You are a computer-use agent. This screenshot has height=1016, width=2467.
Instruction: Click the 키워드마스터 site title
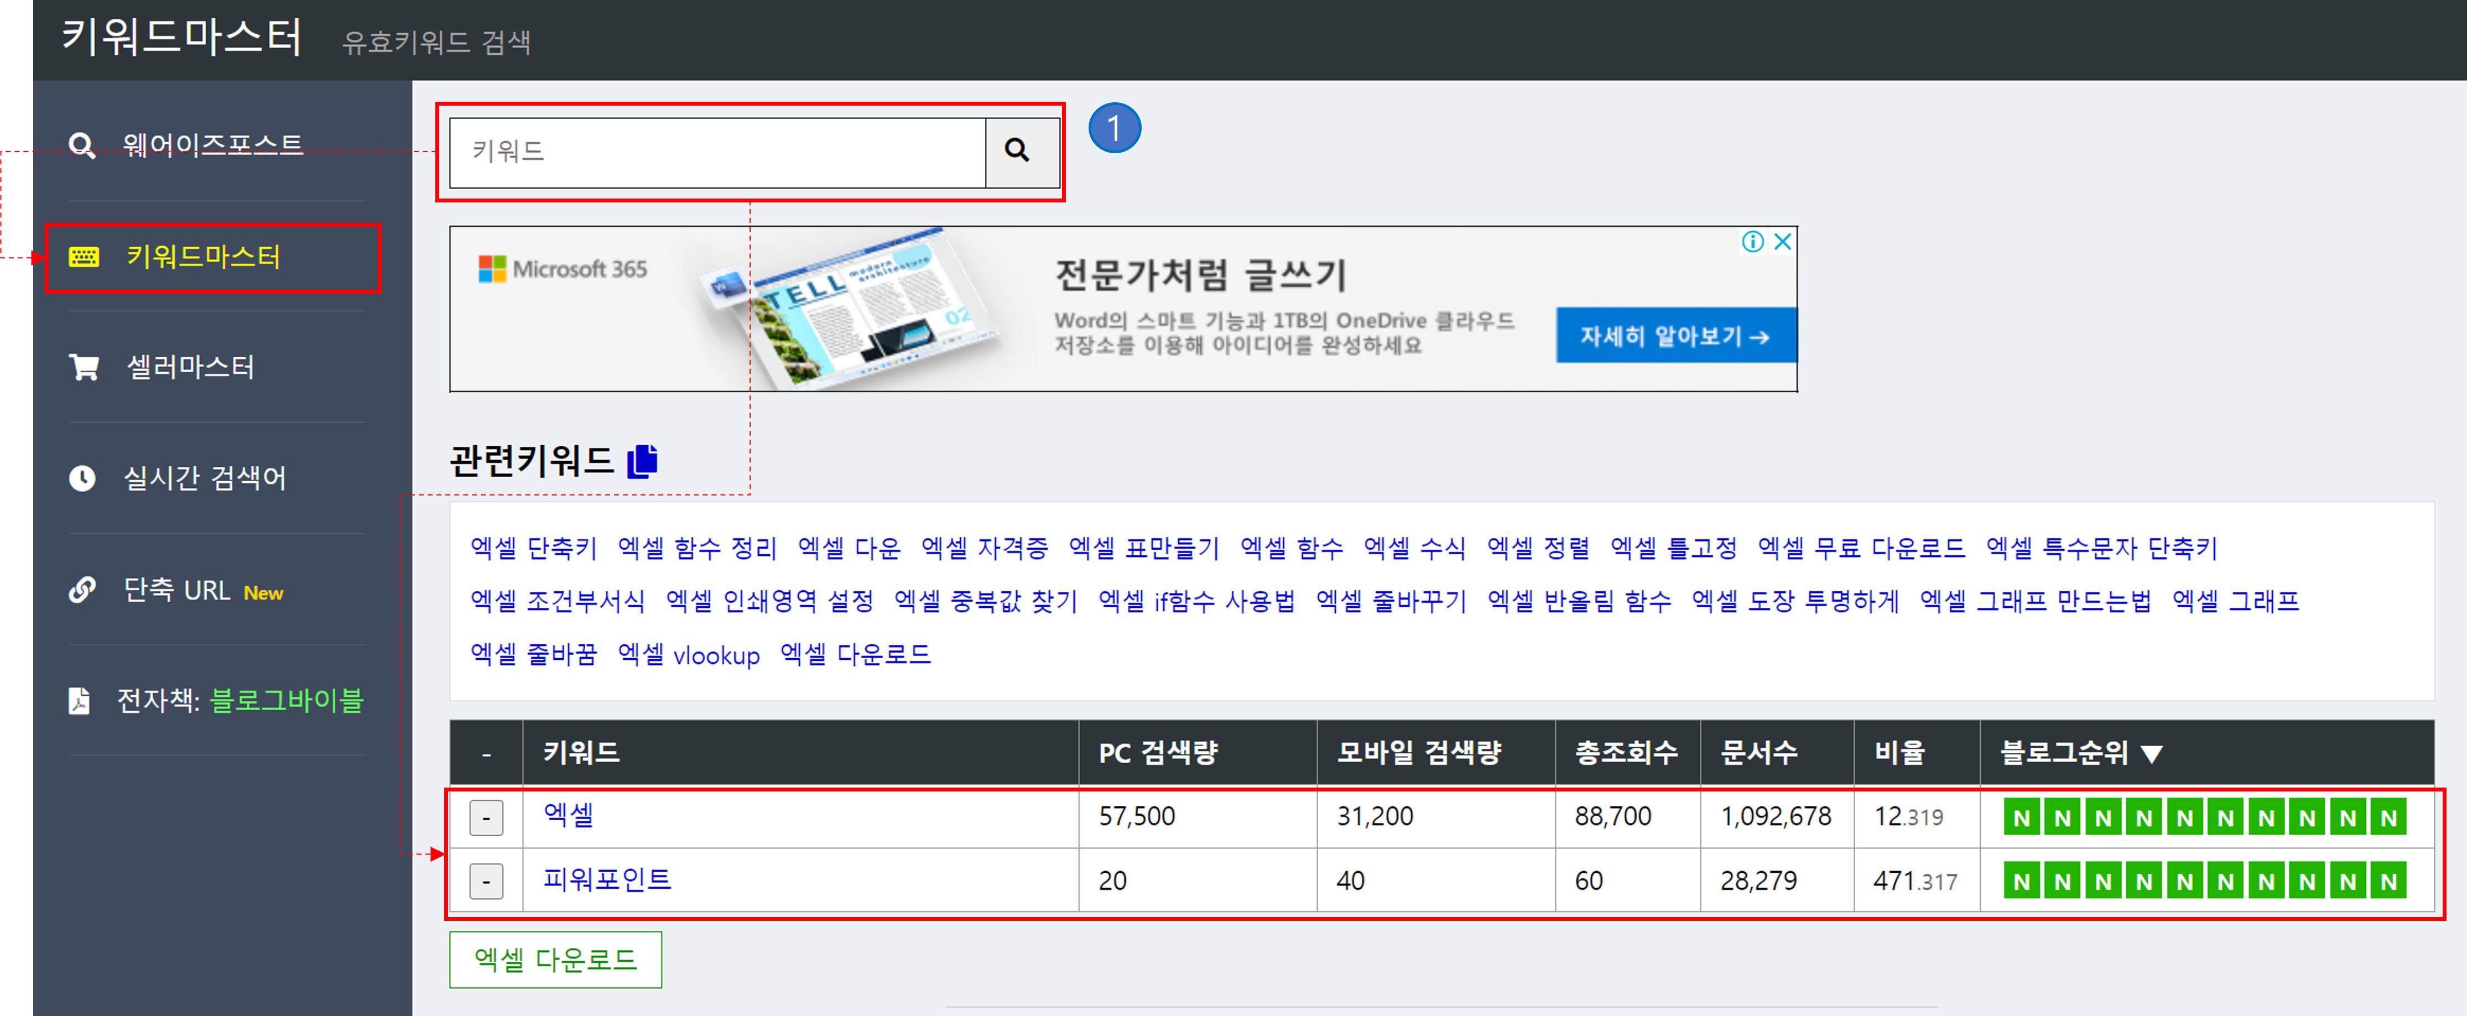(x=182, y=38)
